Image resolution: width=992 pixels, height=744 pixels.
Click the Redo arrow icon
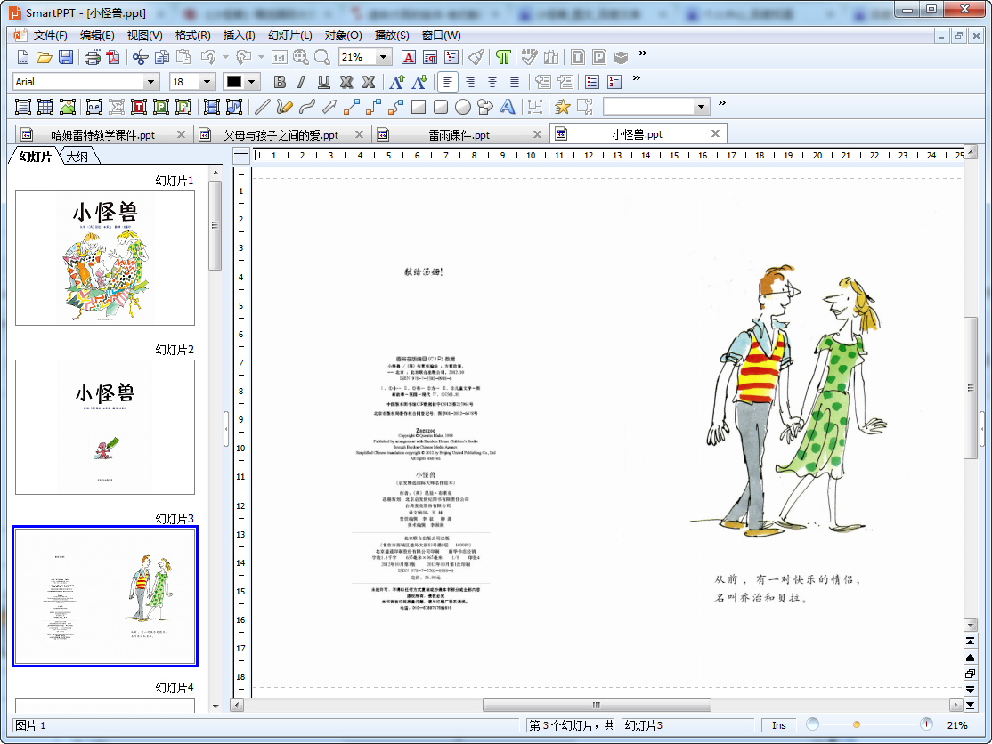[244, 58]
